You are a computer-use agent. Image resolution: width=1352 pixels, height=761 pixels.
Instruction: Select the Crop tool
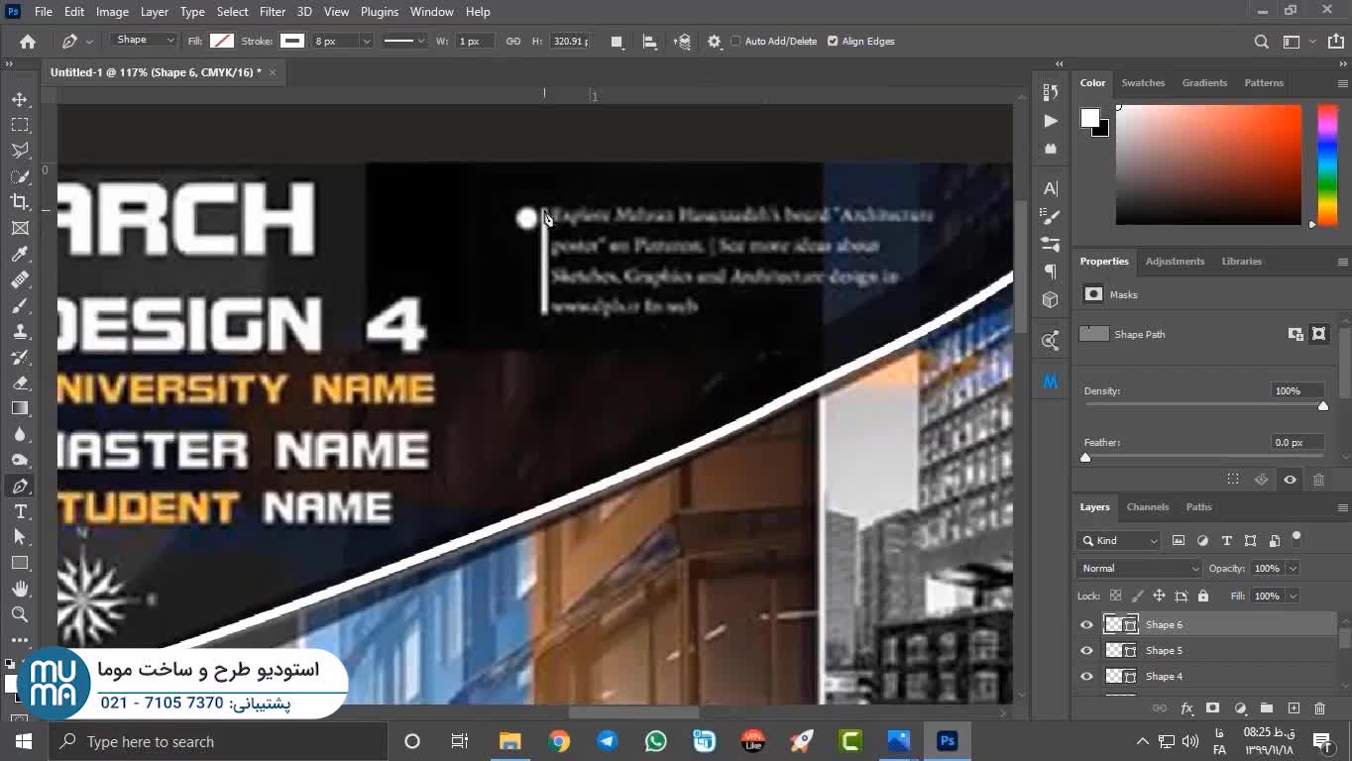coord(20,202)
